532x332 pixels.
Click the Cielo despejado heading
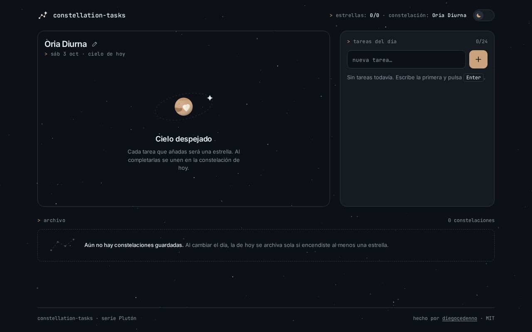point(184,139)
